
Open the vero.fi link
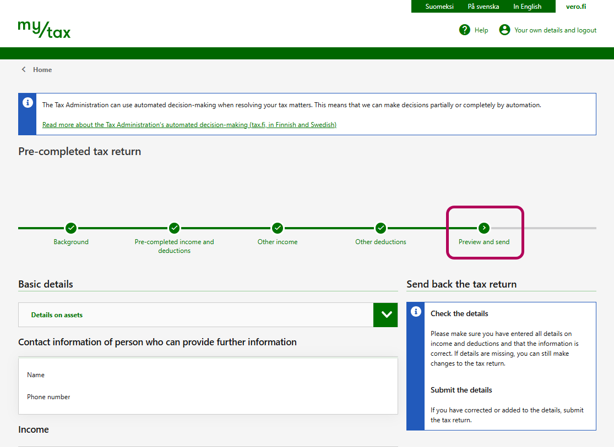tap(576, 7)
